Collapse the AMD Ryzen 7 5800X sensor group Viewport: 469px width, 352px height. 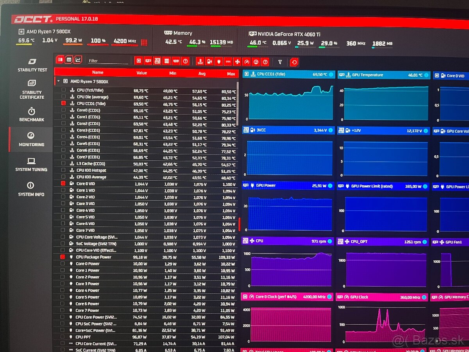tap(59, 81)
